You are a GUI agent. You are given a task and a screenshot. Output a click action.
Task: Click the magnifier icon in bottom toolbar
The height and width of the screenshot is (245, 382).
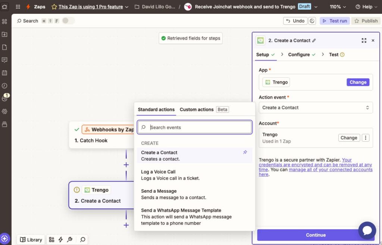coord(82,240)
